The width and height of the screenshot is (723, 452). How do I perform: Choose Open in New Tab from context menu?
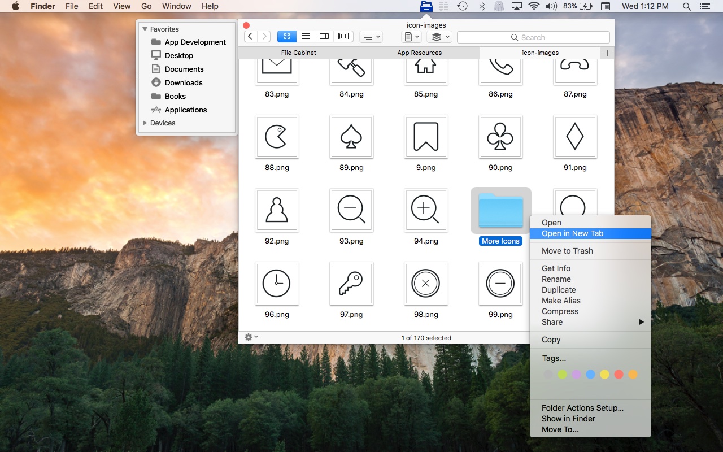tap(572, 233)
